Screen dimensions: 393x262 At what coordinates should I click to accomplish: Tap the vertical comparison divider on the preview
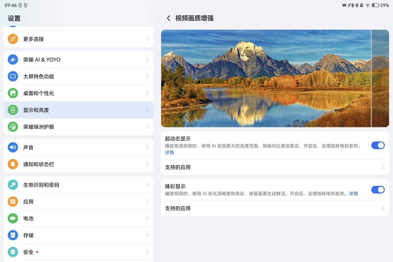click(371, 78)
